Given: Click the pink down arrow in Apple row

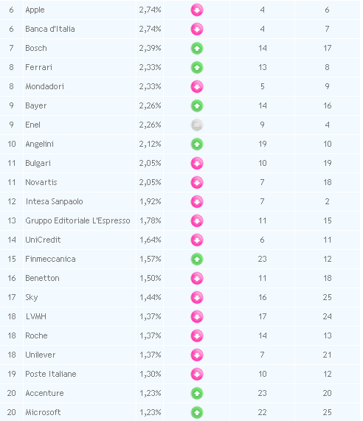Looking at the screenshot, I should click(x=197, y=10).
